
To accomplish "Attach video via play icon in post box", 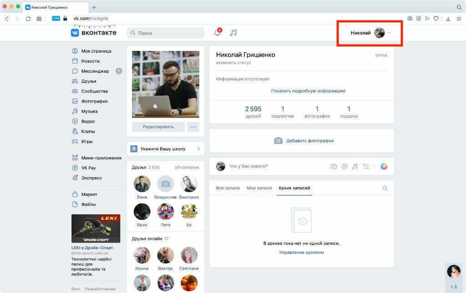I will click(x=344, y=166).
